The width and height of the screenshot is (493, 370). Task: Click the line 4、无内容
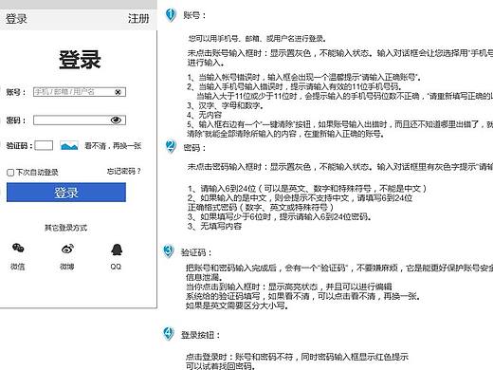coord(204,115)
